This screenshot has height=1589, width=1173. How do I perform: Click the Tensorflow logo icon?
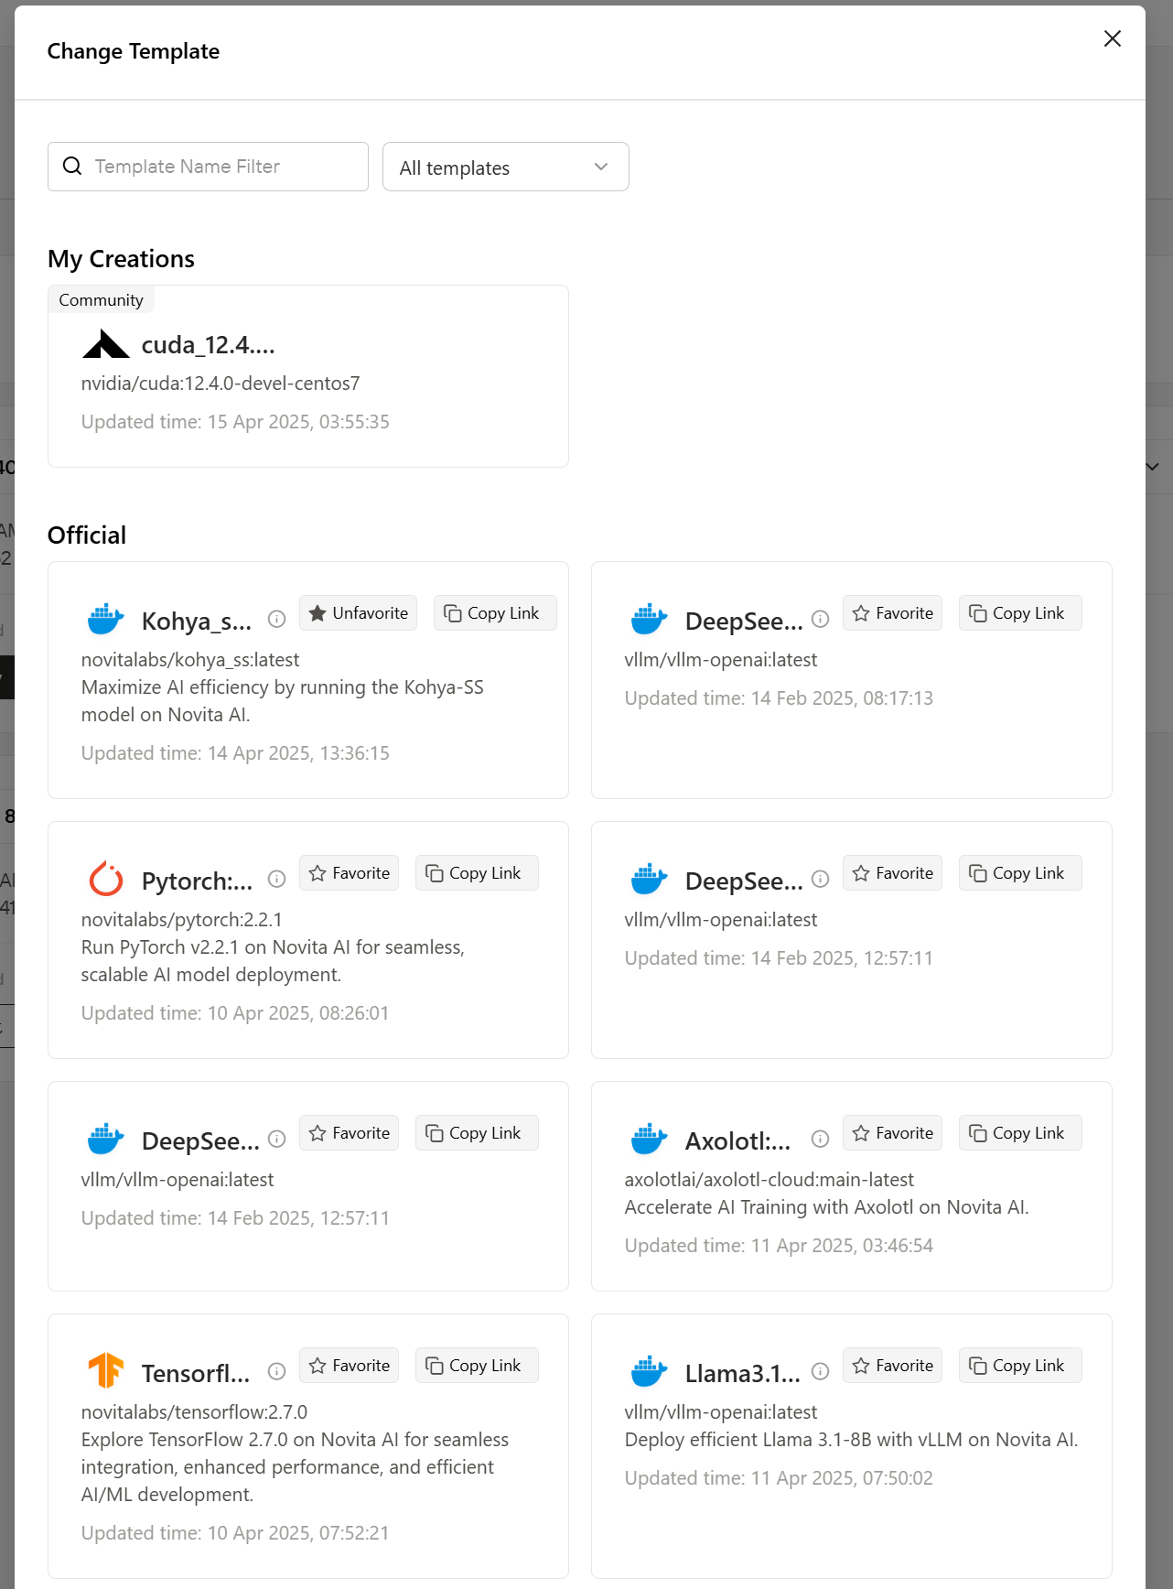[106, 1371]
